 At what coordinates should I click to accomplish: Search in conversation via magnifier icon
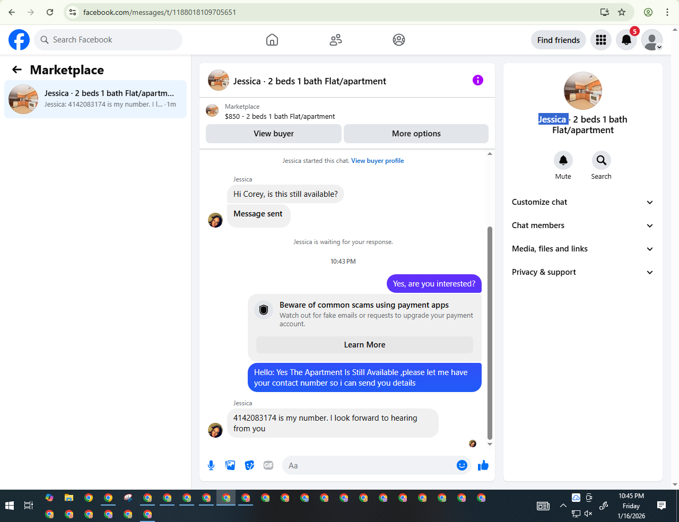pos(602,160)
